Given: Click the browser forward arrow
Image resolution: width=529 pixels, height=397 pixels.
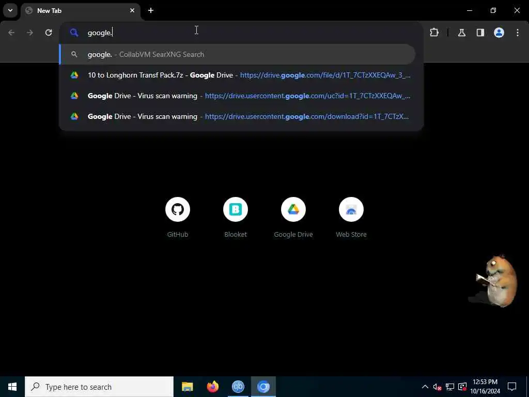Looking at the screenshot, I should [x=30, y=33].
